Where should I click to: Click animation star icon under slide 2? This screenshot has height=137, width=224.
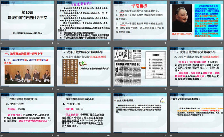click(58, 43)
